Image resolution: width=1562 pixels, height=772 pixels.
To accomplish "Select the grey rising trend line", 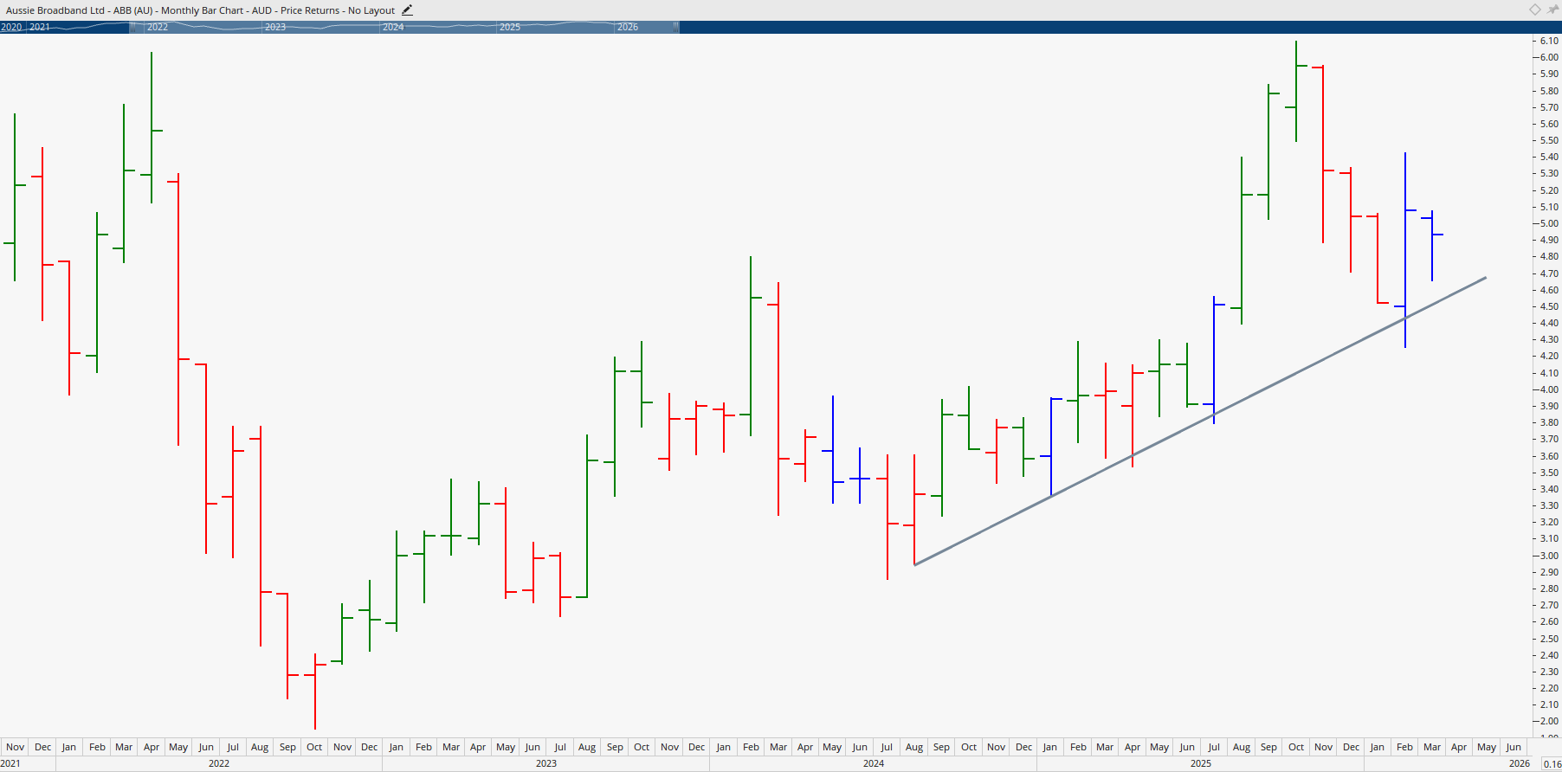I will (1200, 421).
